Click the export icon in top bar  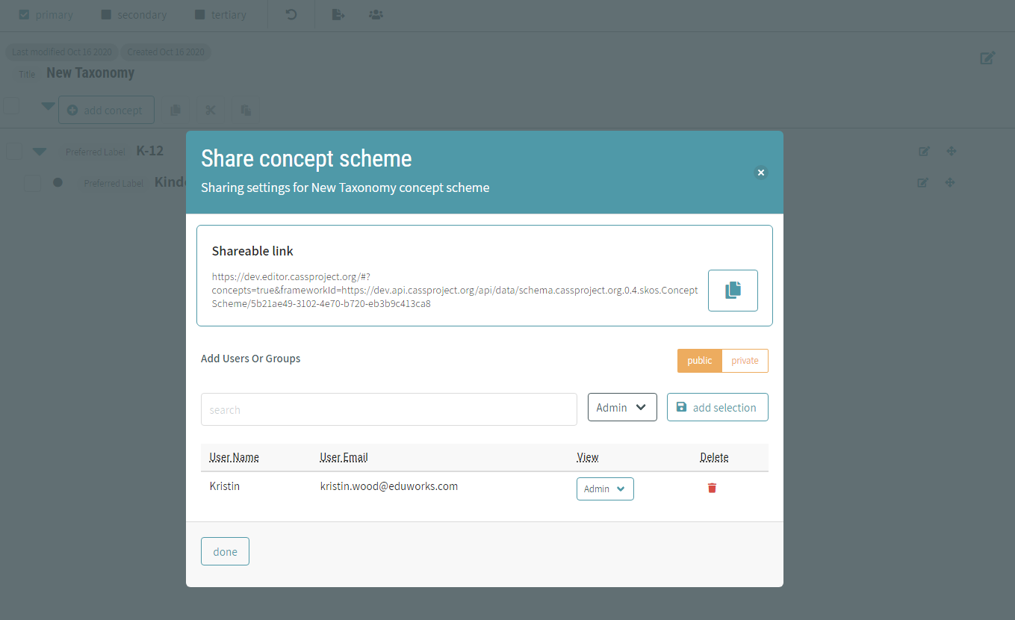[x=338, y=14]
